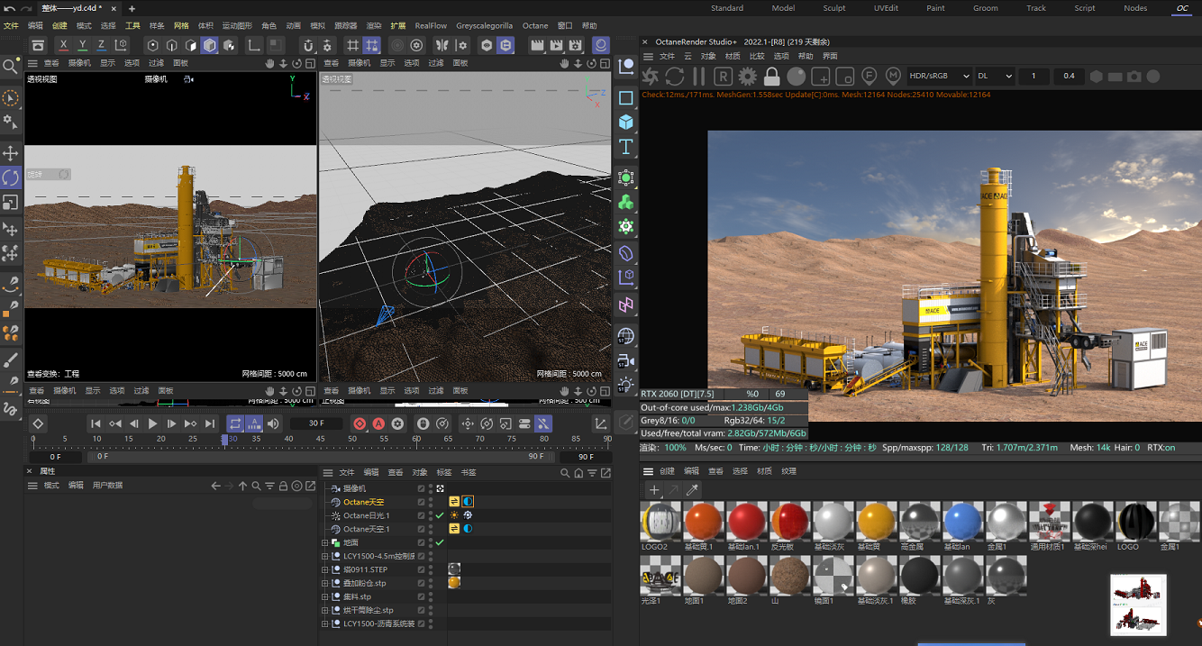Expand LCY1500-4.5m控制房 hierarchy
The height and width of the screenshot is (646, 1202).
tap(324, 557)
